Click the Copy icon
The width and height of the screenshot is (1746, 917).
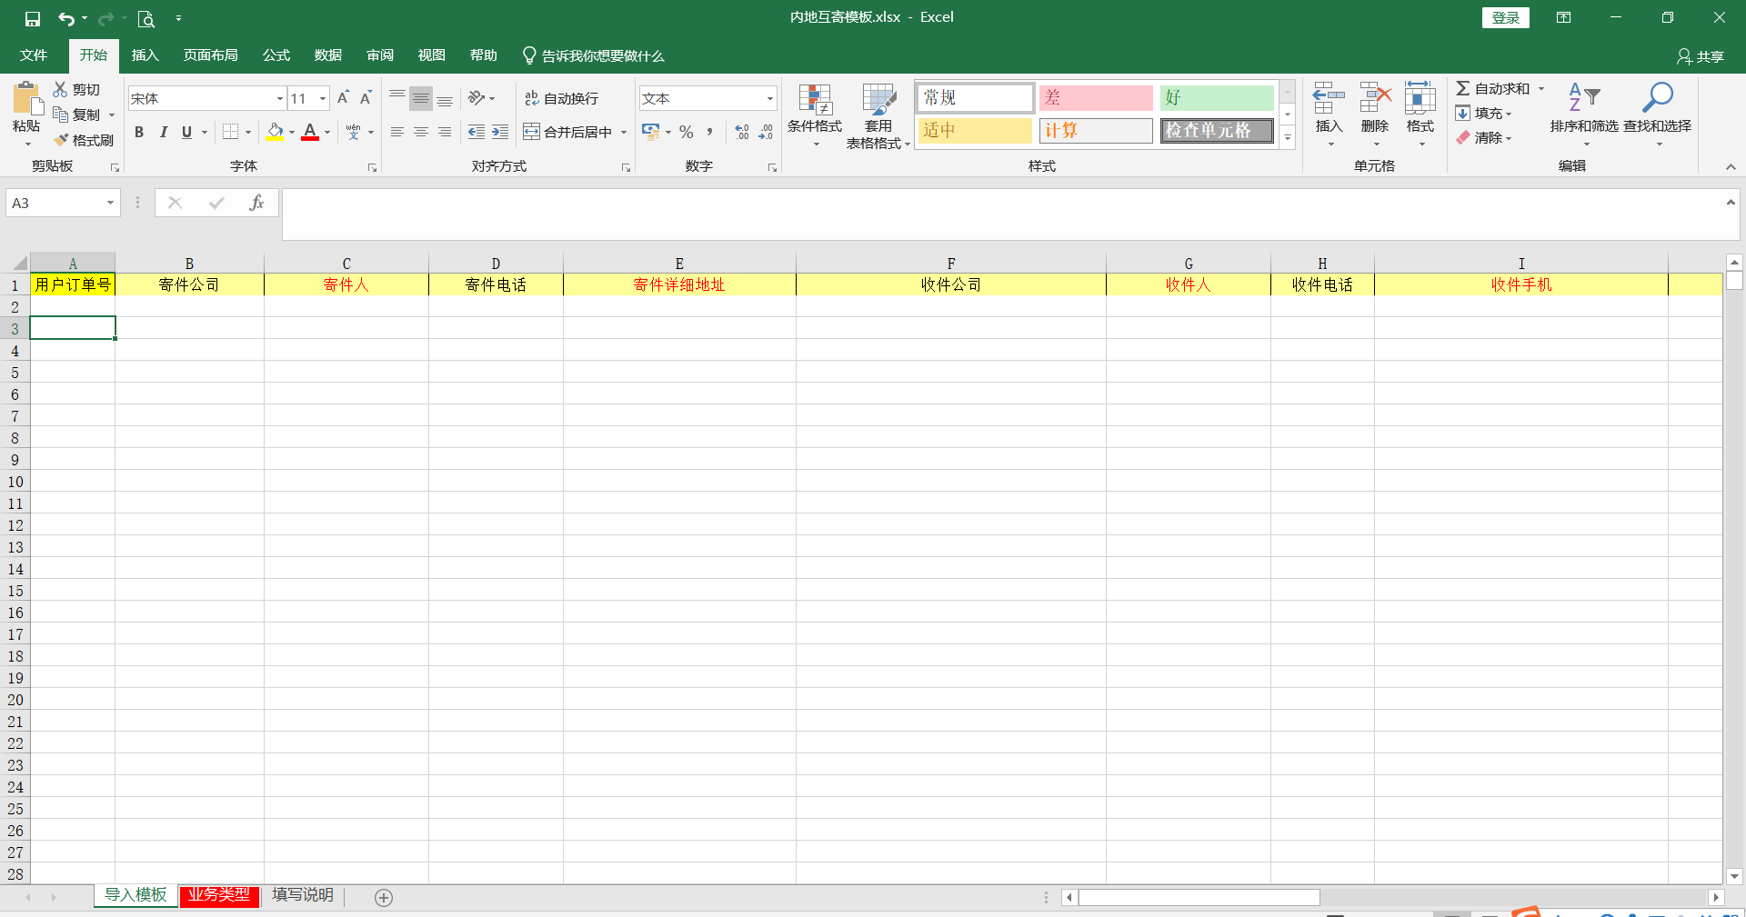pos(61,115)
